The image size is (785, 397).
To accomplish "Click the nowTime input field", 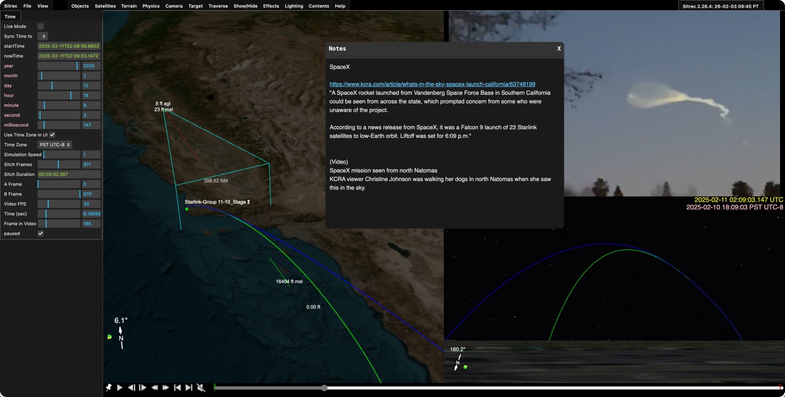I will (x=69, y=56).
